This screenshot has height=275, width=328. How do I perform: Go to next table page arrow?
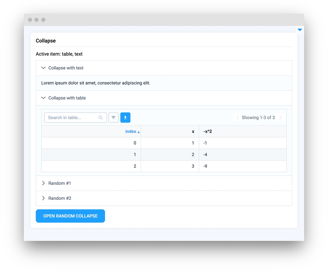coord(280,117)
